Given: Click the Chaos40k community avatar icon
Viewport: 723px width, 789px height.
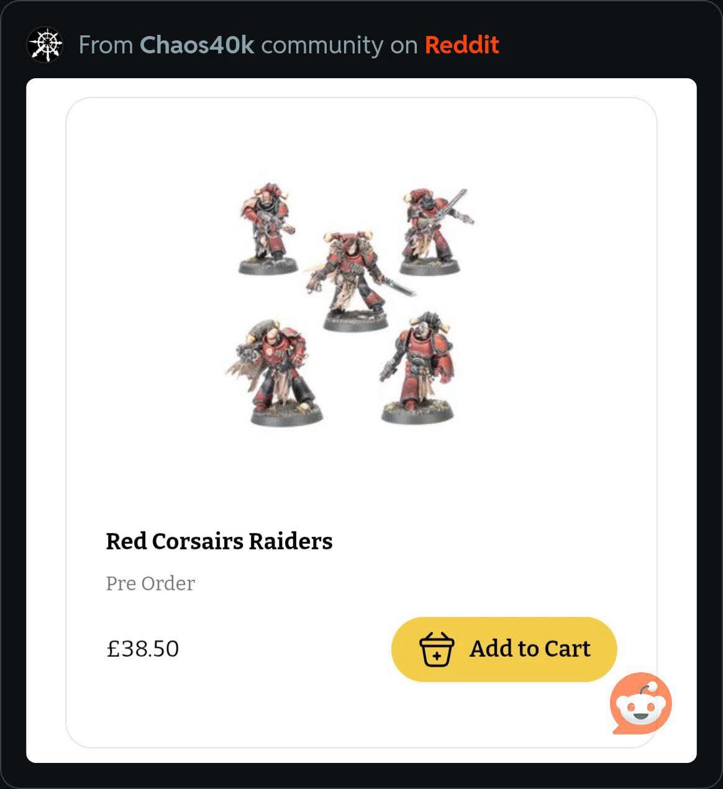Looking at the screenshot, I should coord(45,45).
